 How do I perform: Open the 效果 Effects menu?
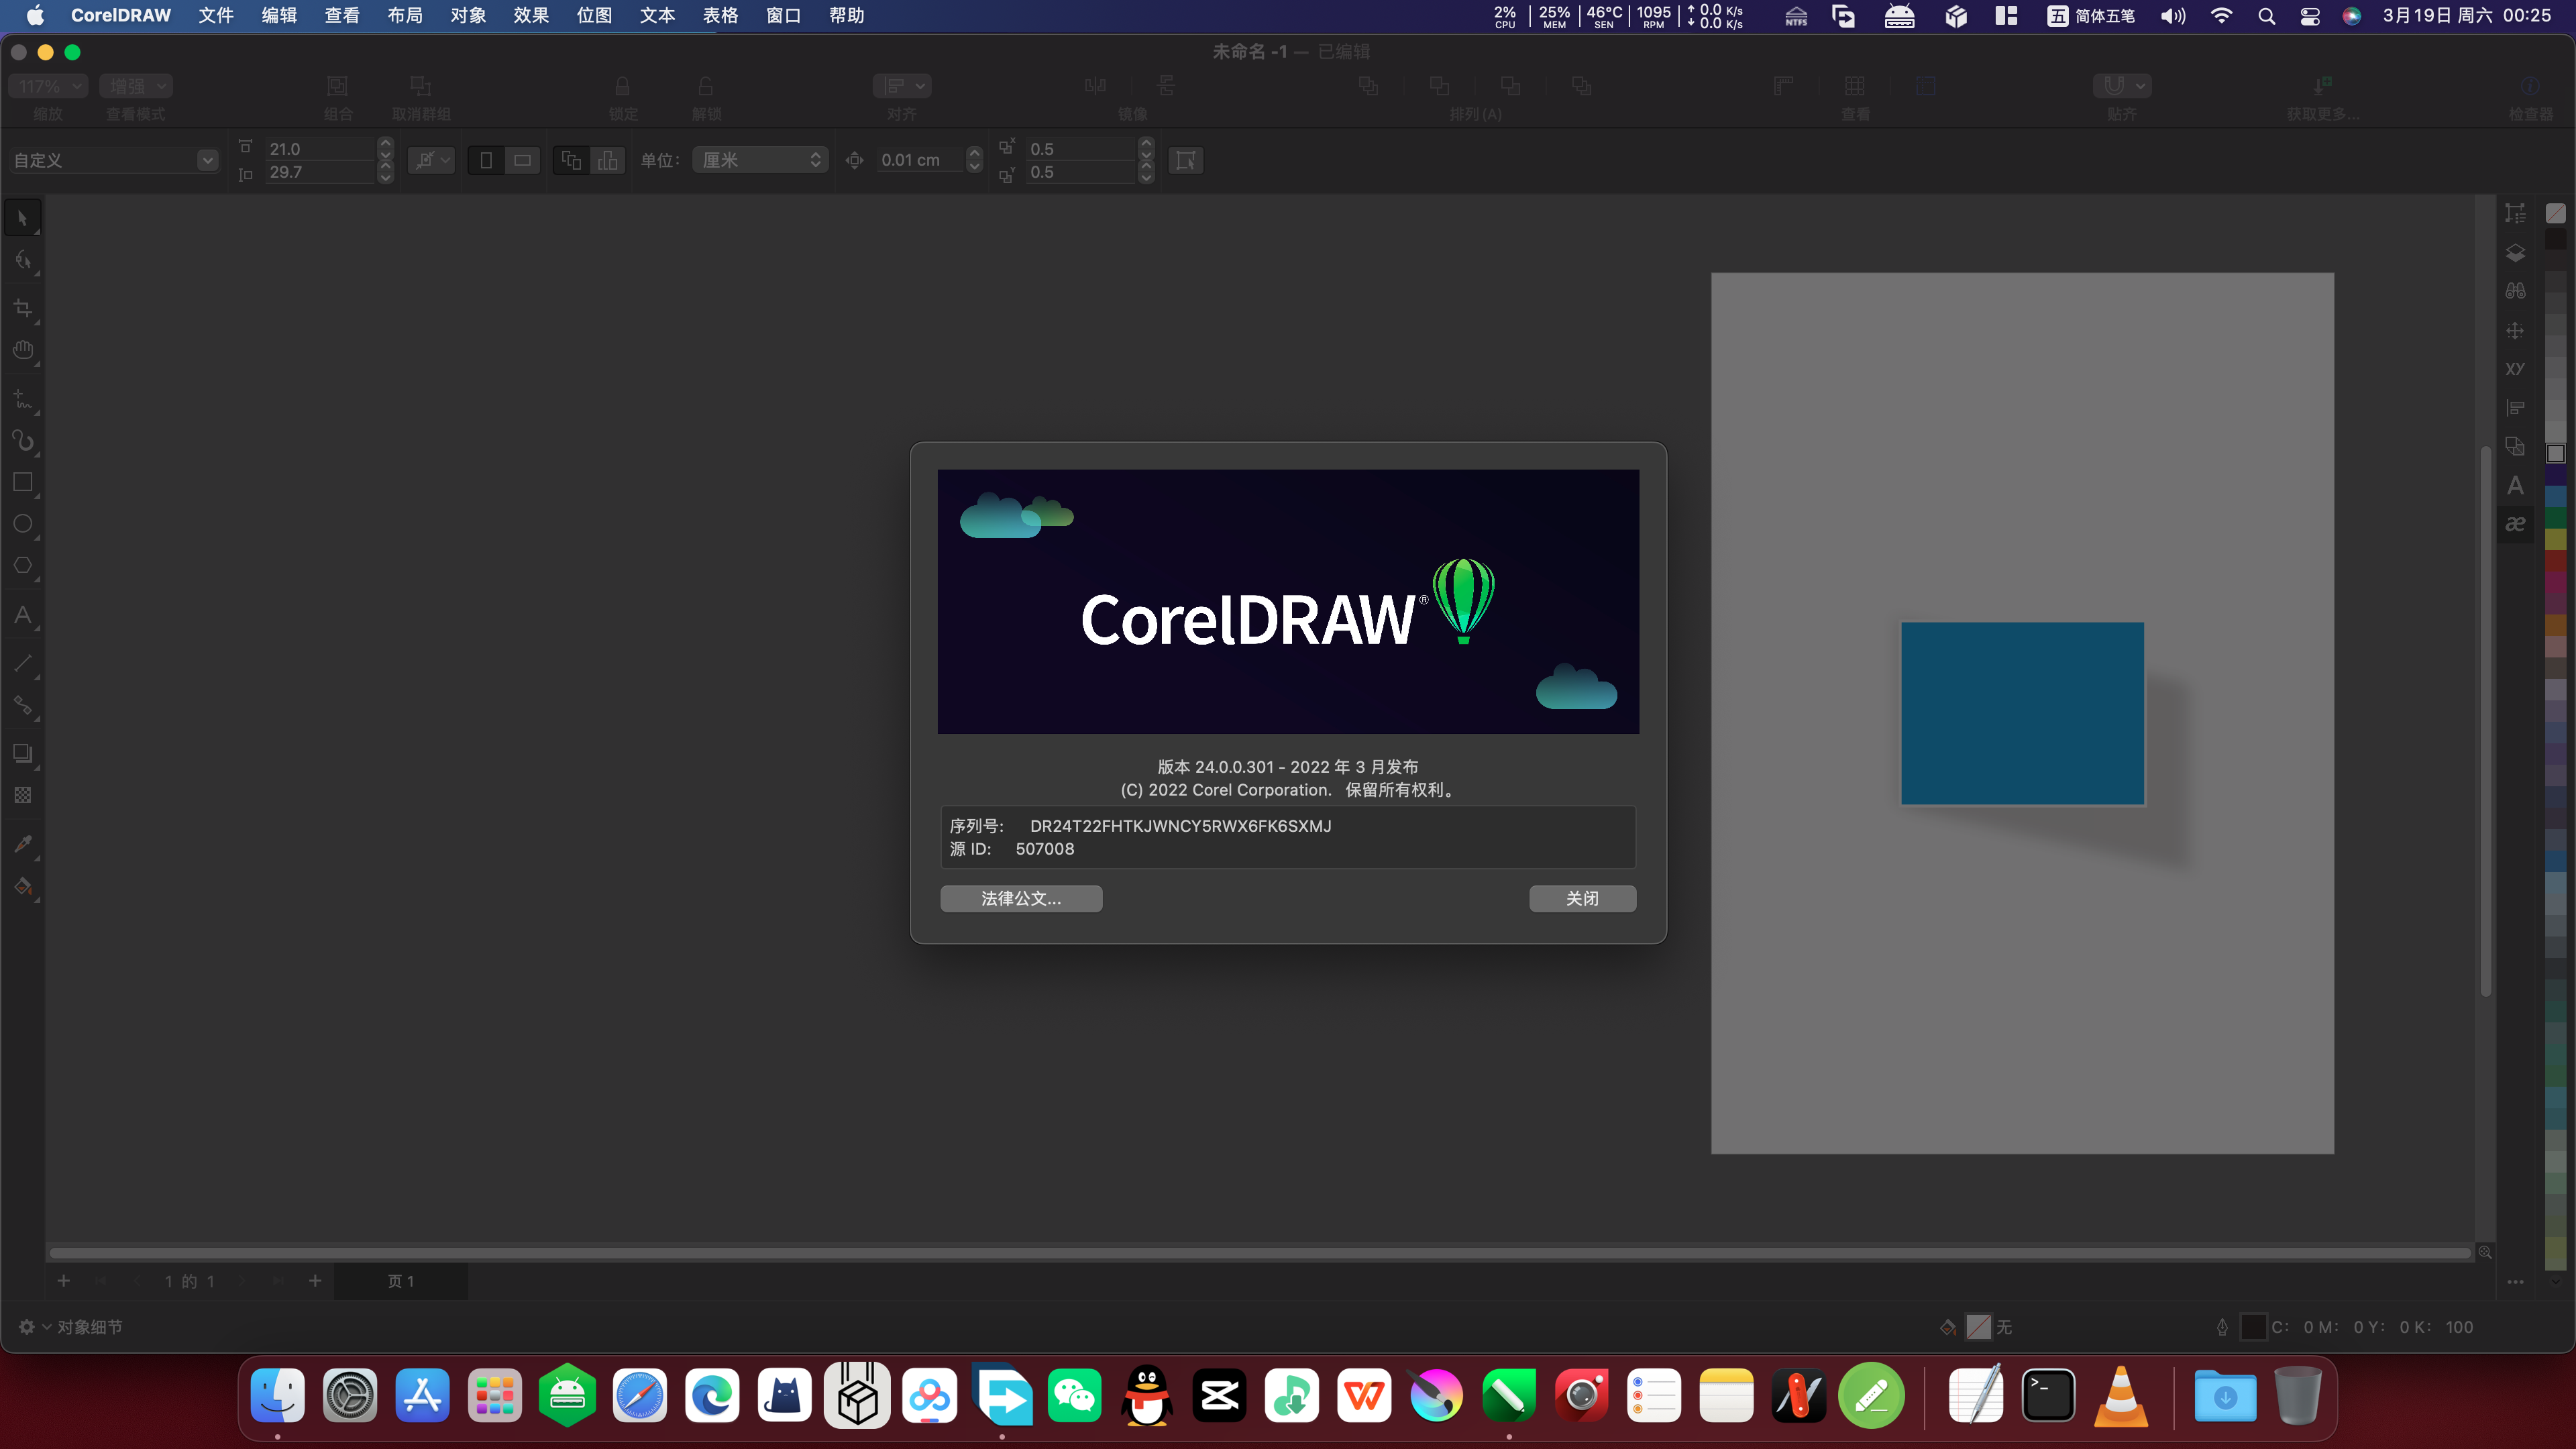pyautogui.click(x=531, y=15)
